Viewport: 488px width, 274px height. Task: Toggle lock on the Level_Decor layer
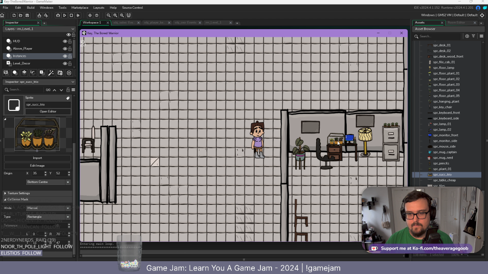[70, 63]
